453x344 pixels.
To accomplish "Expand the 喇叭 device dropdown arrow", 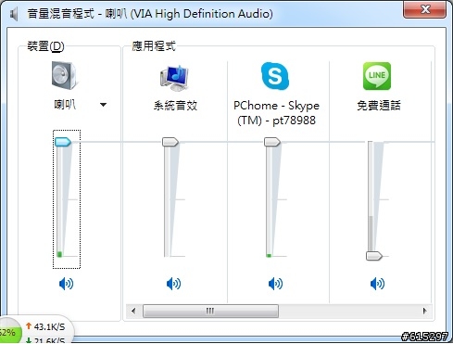I will (104, 105).
